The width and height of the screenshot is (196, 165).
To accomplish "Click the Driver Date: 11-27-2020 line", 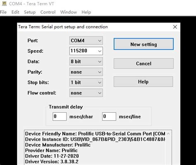I will [52, 156].
